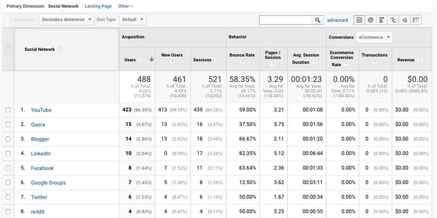437x218 pixels.
Task: Open the Conversions eCommerce dropdown
Action: (374, 37)
